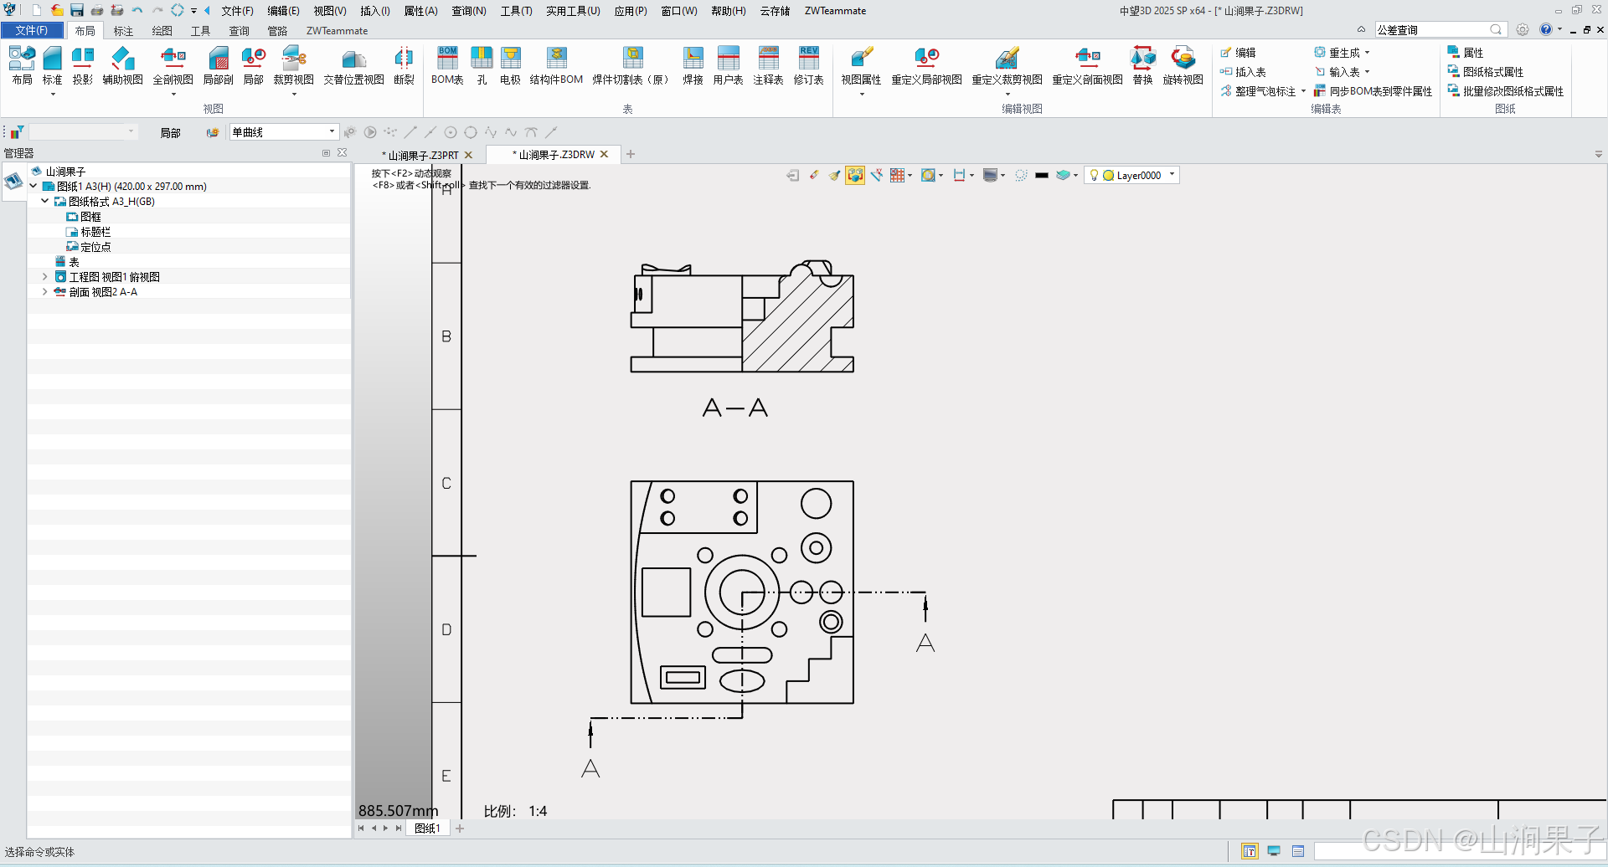Click 同步BOM表到零件属性 button
Image resolution: width=1608 pixels, height=867 pixels.
[1373, 91]
